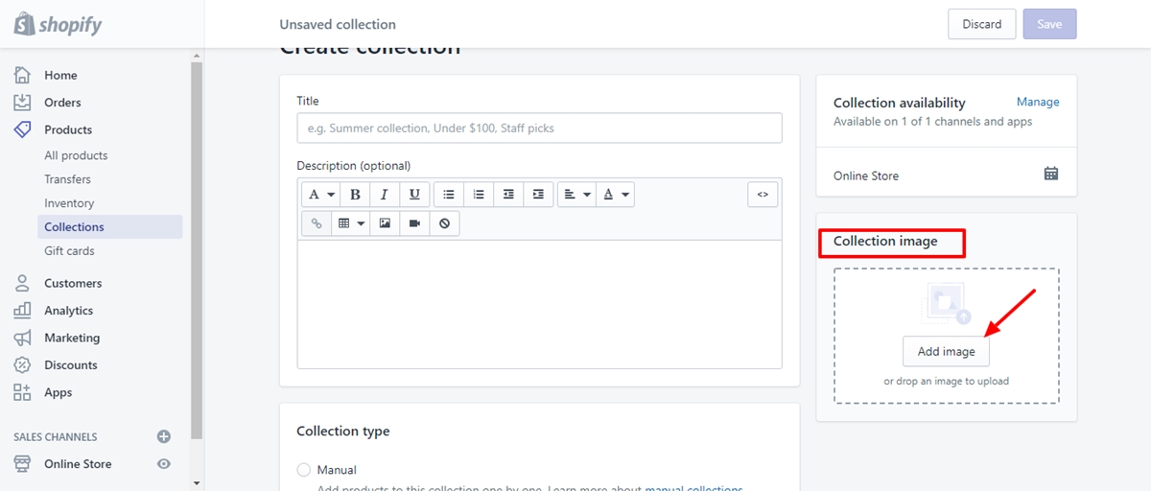Viewport: 1151px width, 491px height.
Task: Click the Apps grid icon
Action: (22, 392)
